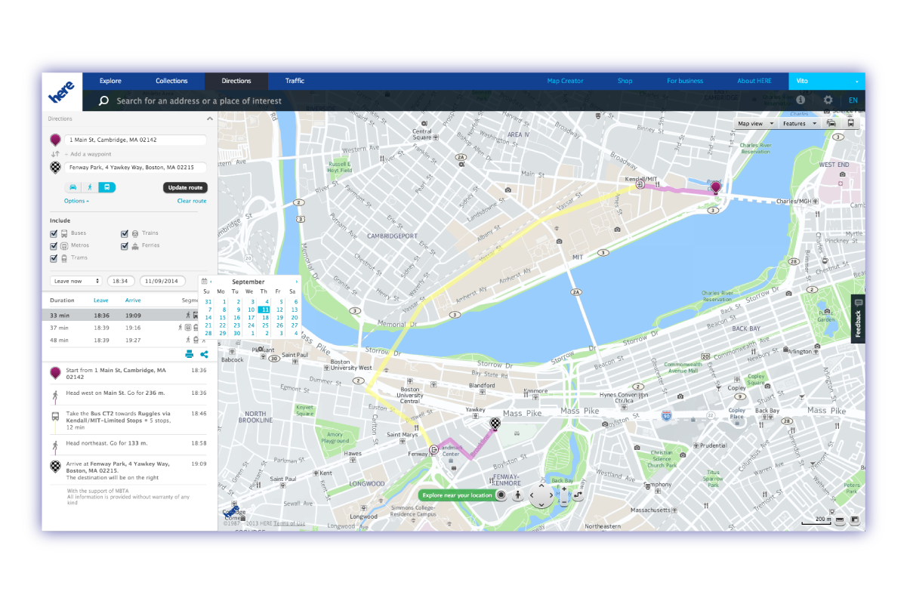The width and height of the screenshot is (907, 604).
Task: Click the HERE logo
Action: tap(62, 92)
